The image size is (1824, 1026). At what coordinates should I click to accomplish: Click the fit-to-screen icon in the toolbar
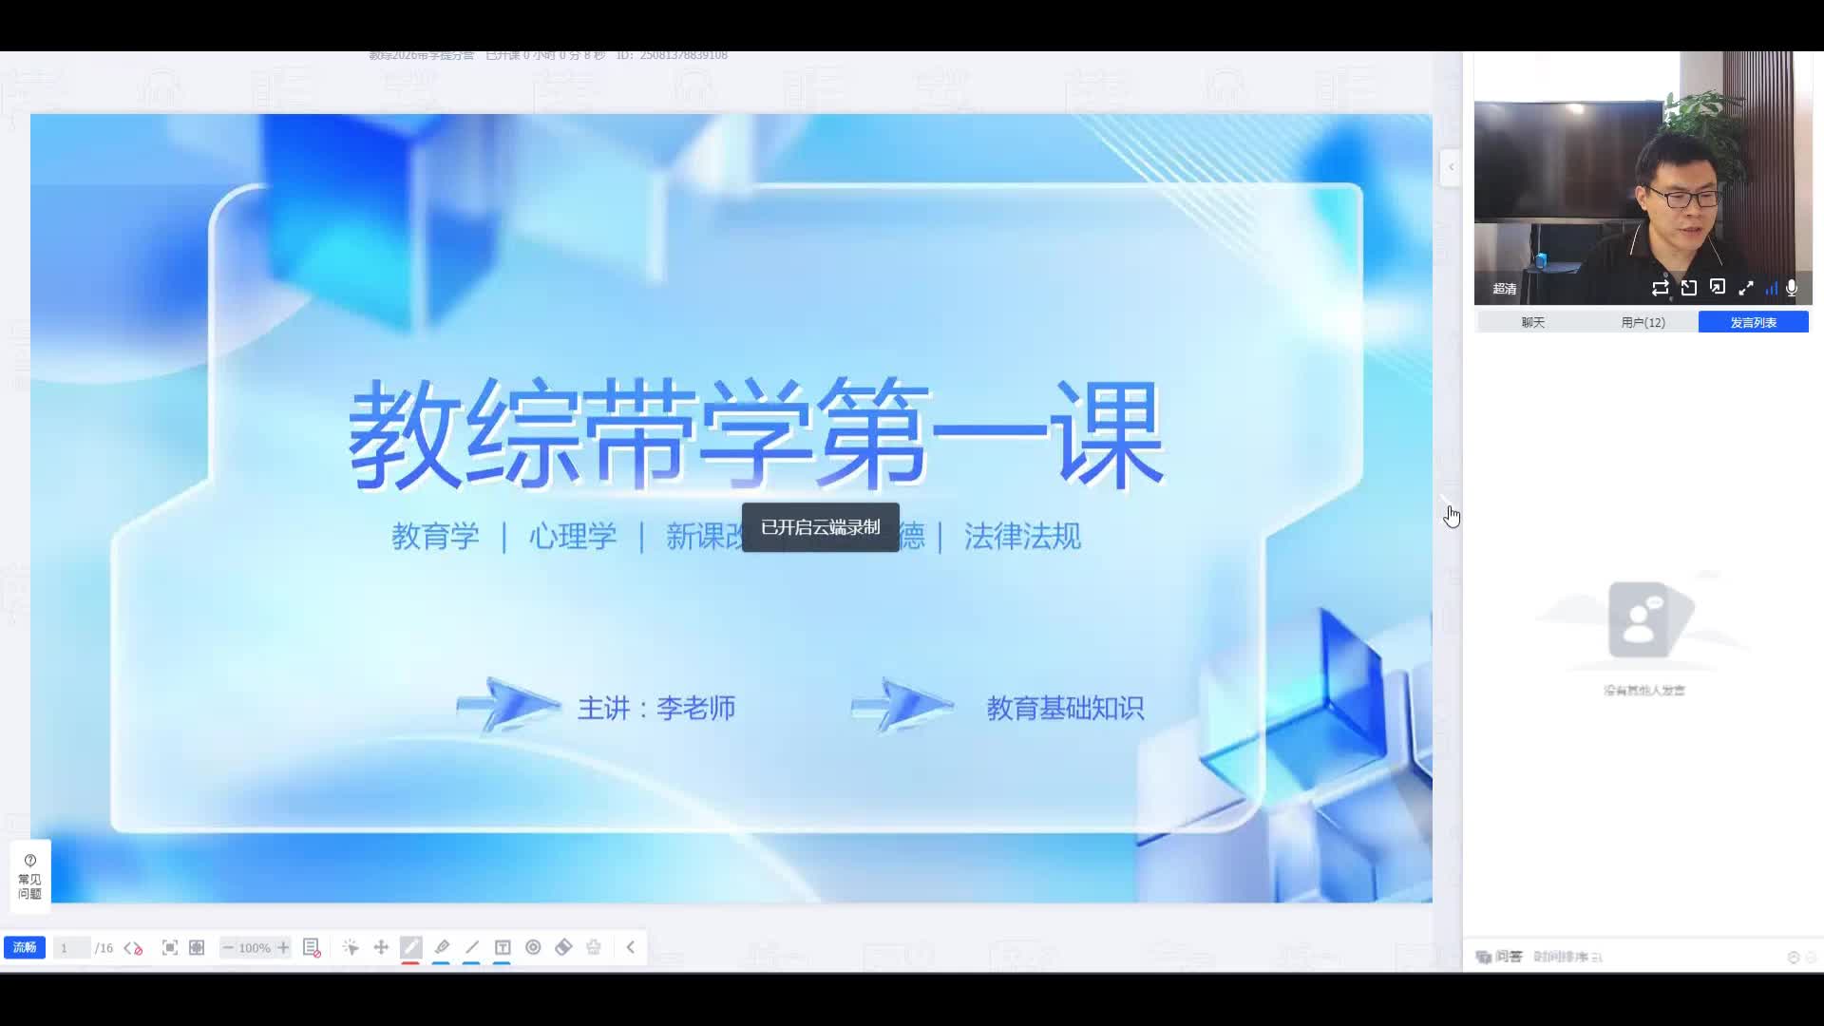pos(170,947)
